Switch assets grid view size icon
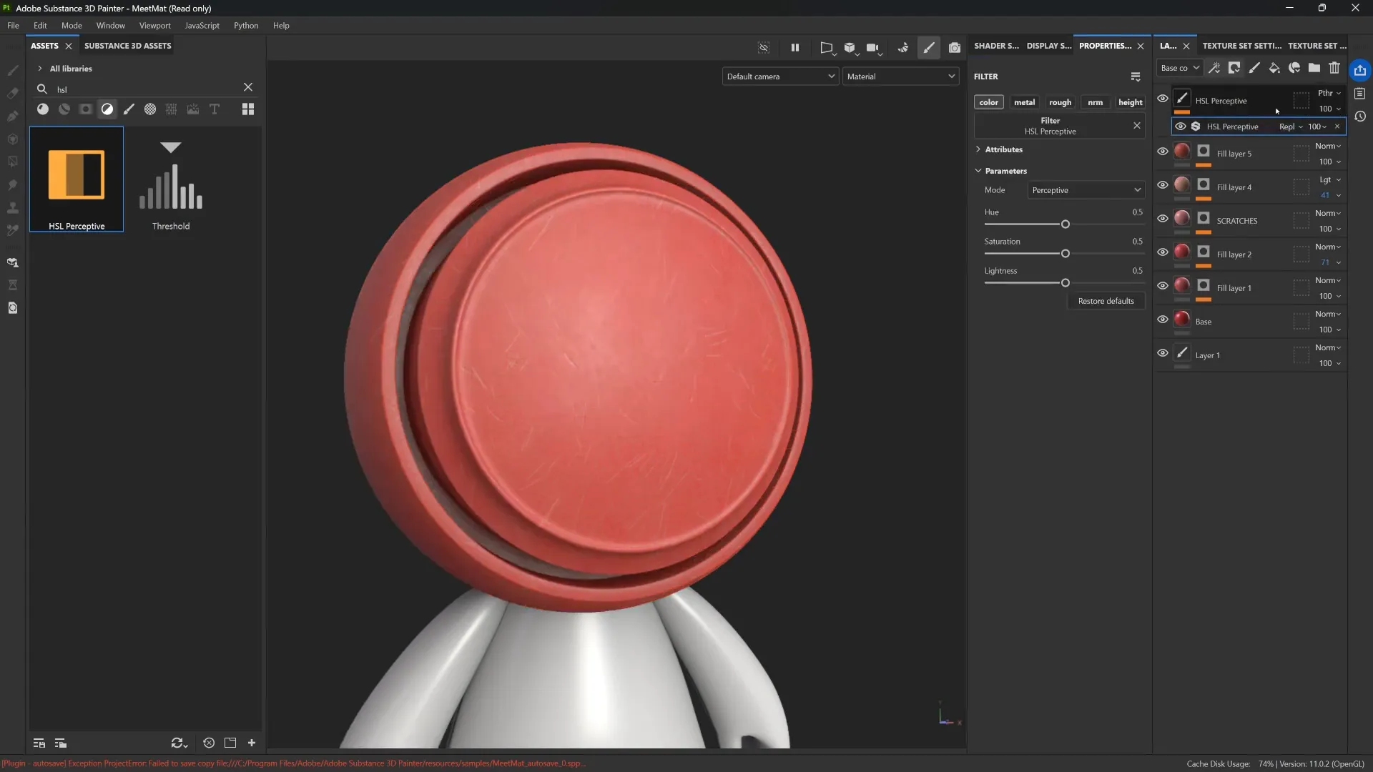This screenshot has height=772, width=1373. 248,109
